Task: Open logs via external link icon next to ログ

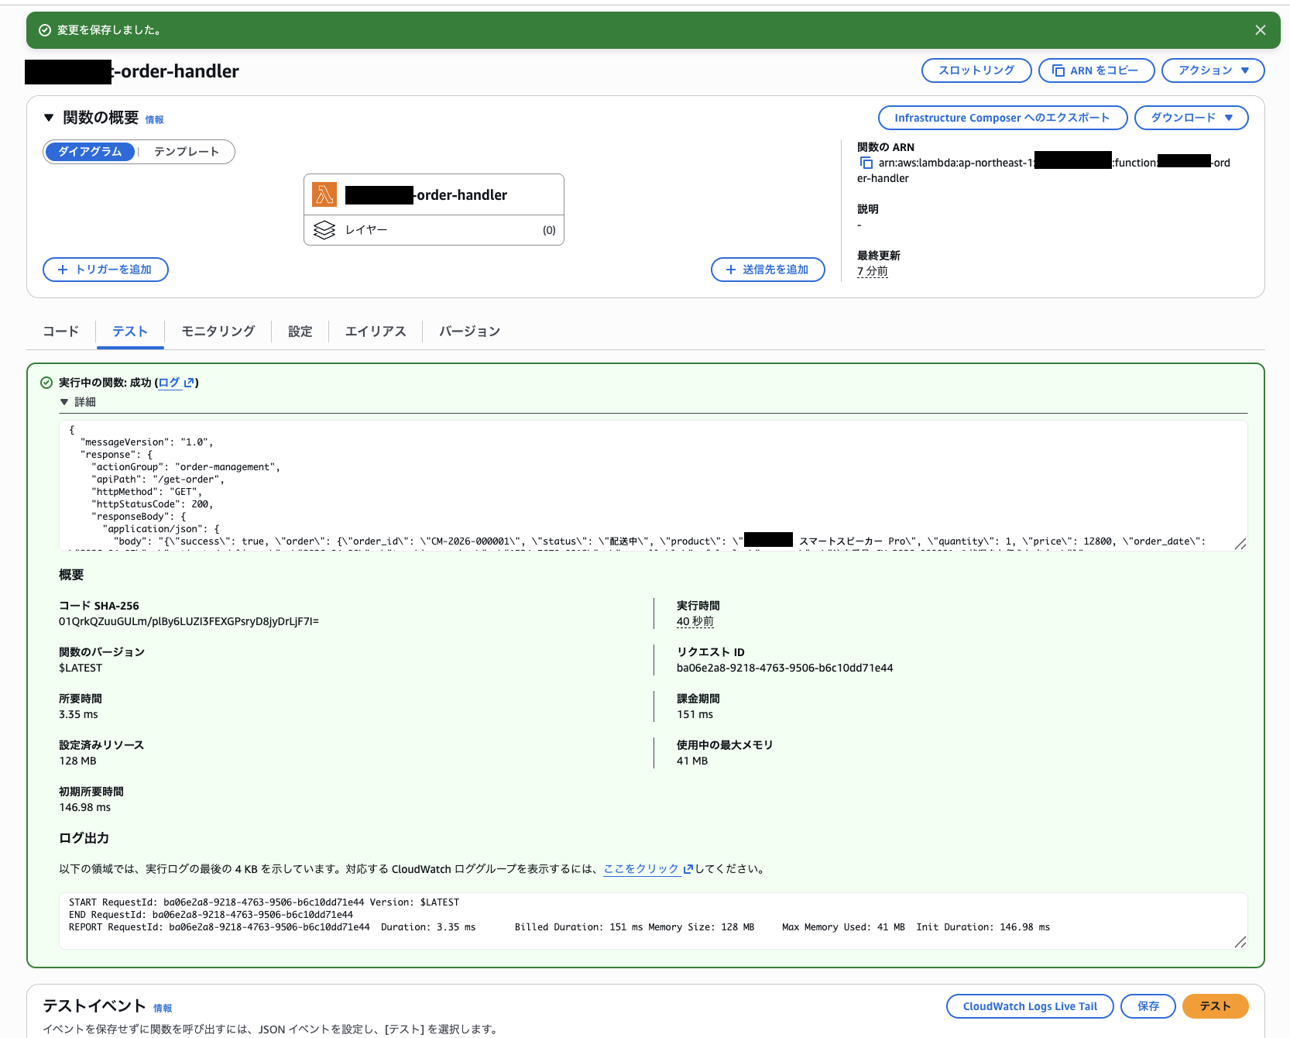Action: 188,383
